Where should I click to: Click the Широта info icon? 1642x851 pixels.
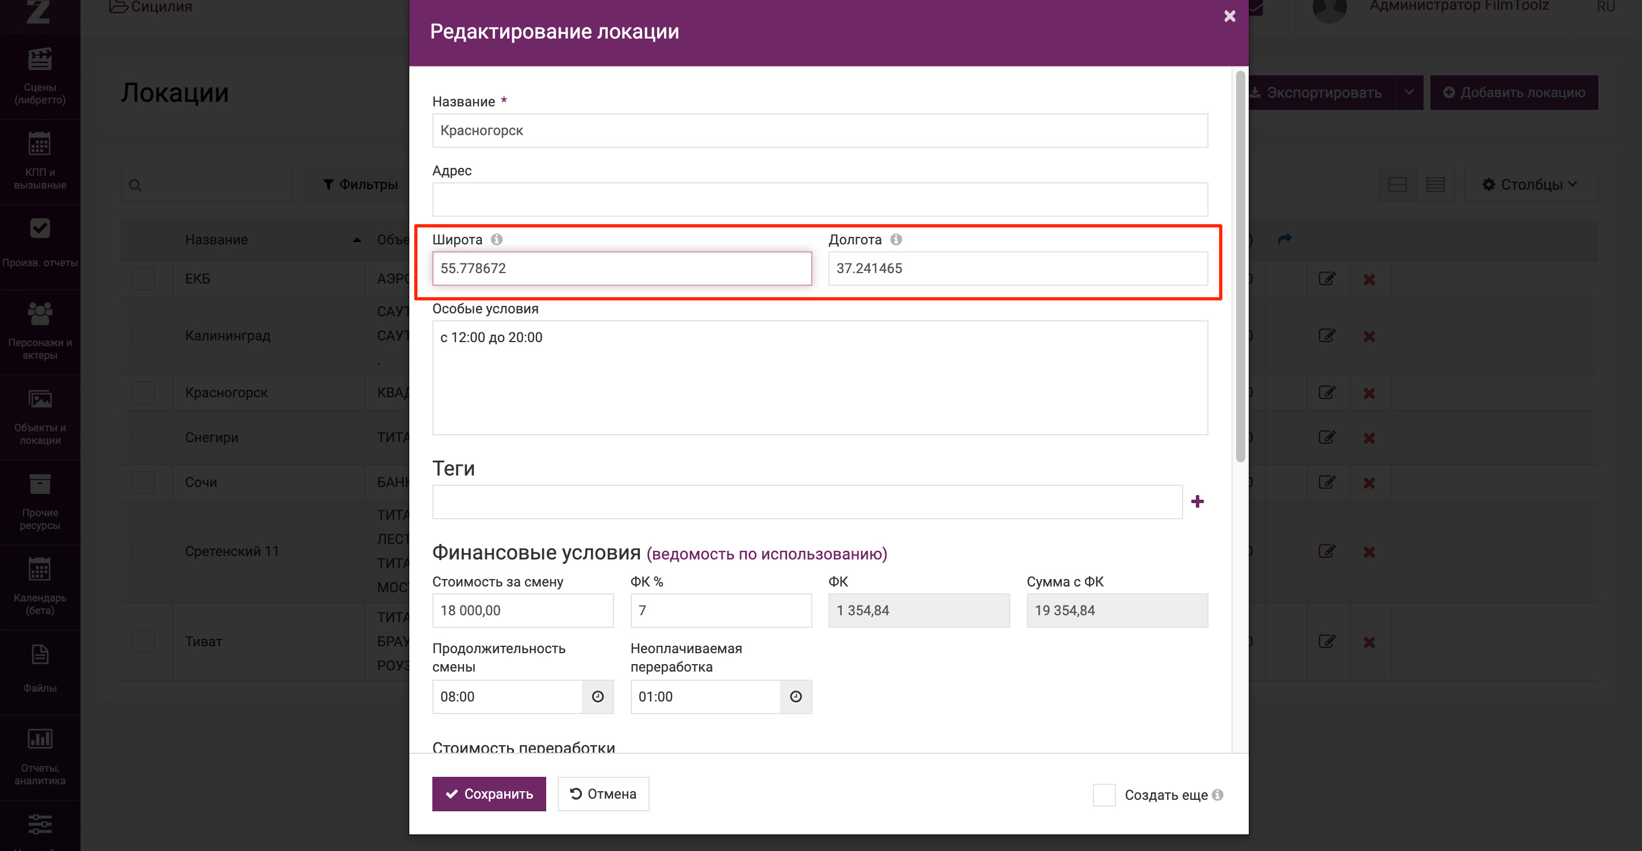[x=497, y=240]
